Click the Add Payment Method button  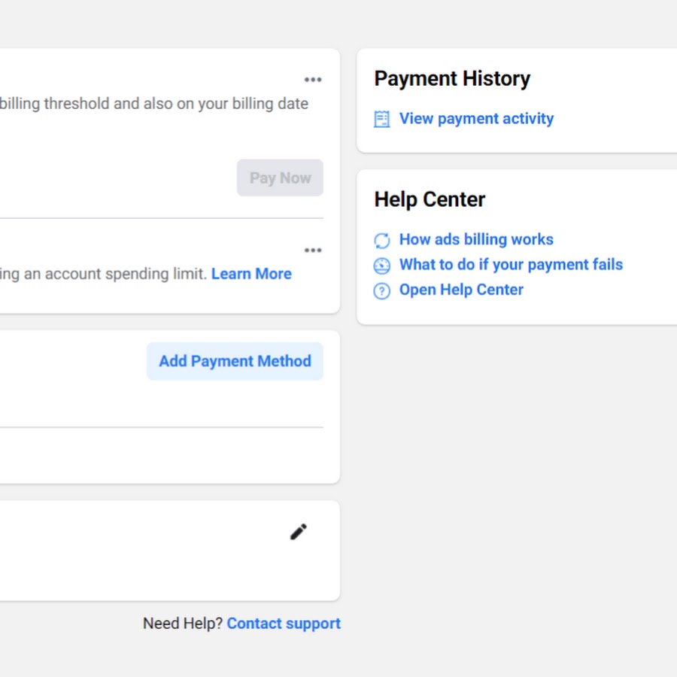[235, 361]
